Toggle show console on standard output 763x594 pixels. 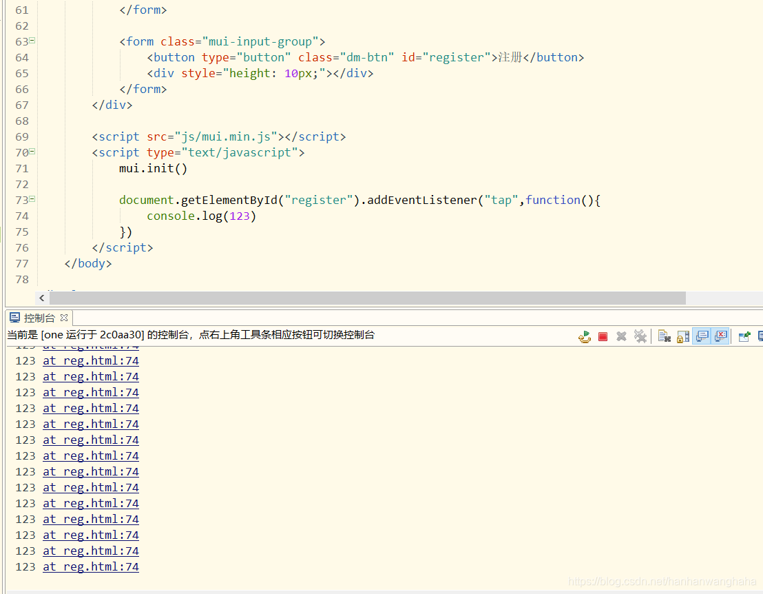pyautogui.click(x=702, y=336)
